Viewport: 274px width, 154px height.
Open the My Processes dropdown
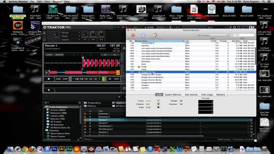point(213,35)
